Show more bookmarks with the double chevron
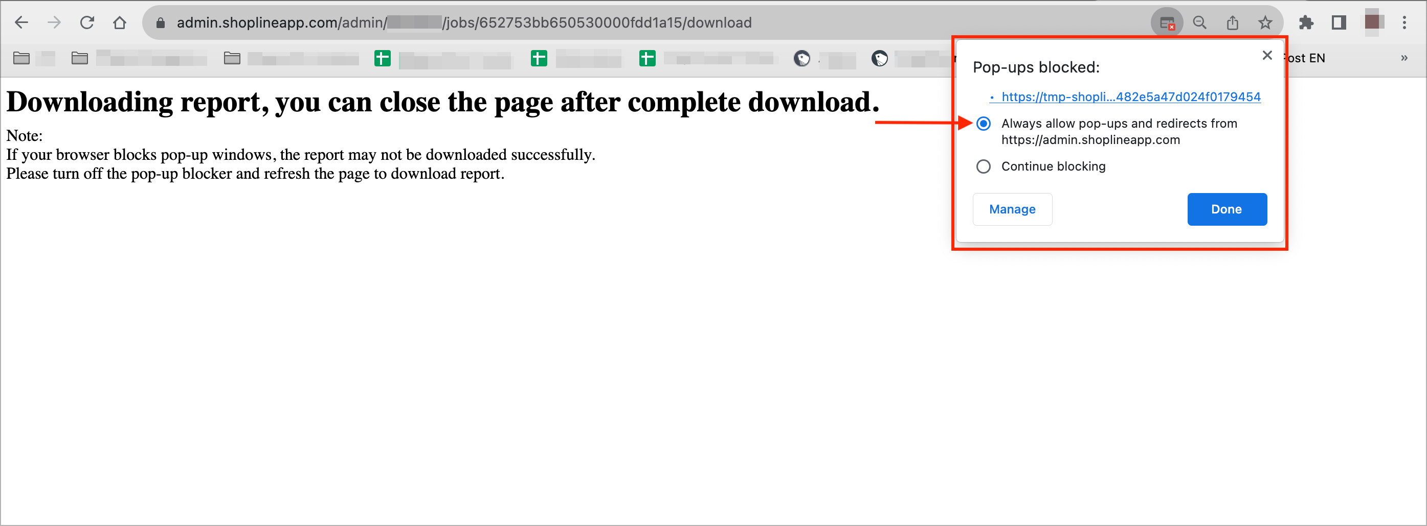Screen dimensions: 1427x526 (1404, 58)
